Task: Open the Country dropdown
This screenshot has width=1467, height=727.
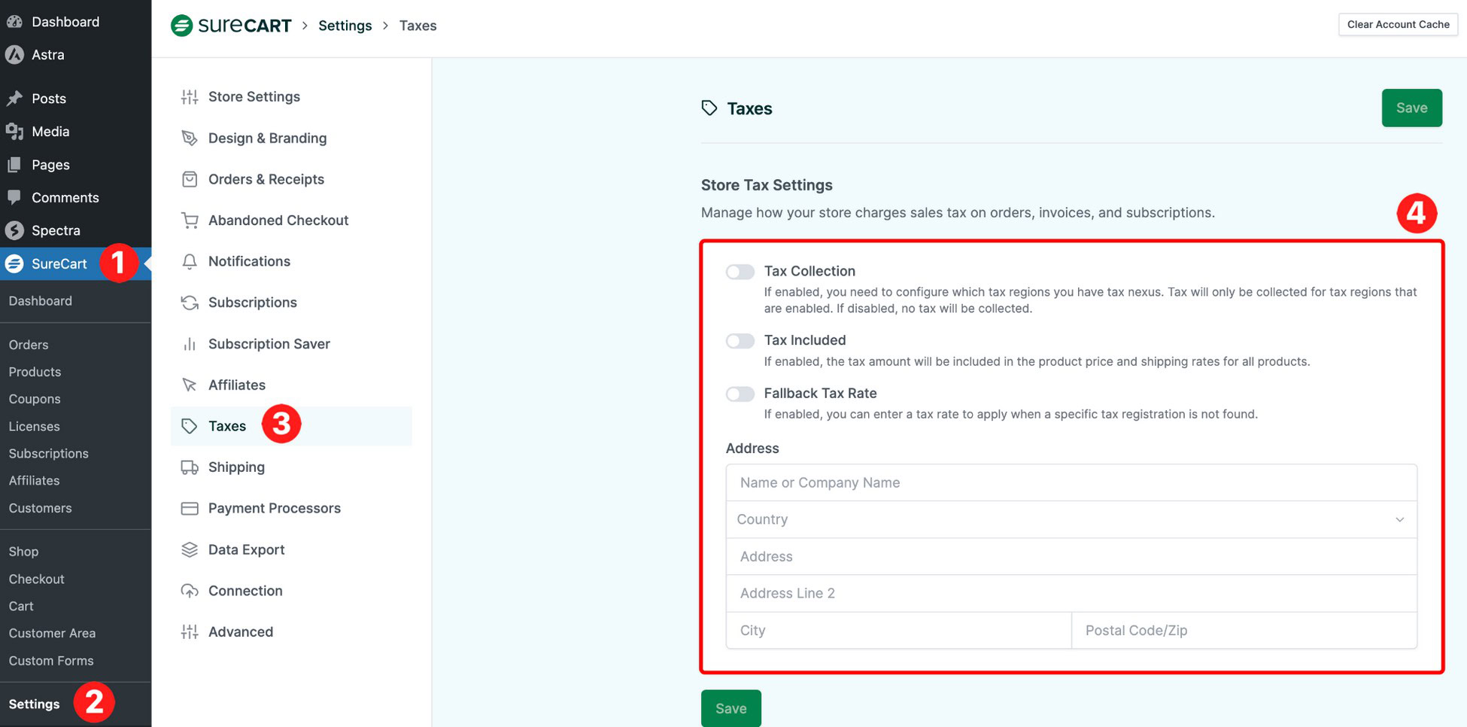Action: (1071, 519)
